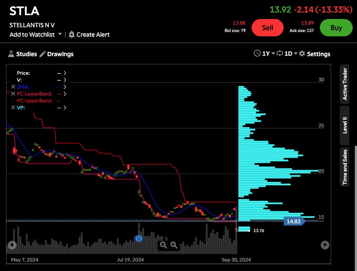Expand the Price legend row
Image resolution: width=357 pixels, height=271 pixels.
point(65,73)
